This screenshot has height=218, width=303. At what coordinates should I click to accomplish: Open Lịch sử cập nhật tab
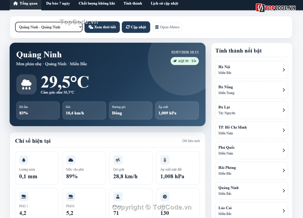(164, 3)
